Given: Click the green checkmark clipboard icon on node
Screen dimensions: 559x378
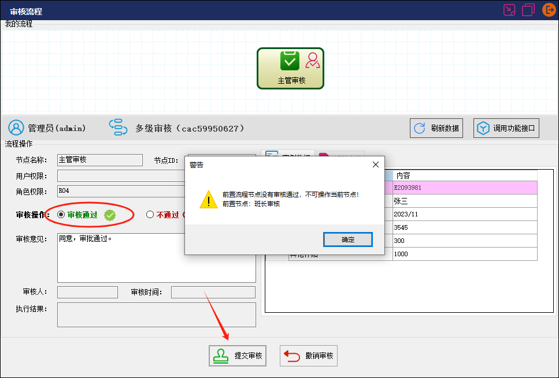Looking at the screenshot, I should point(290,61).
